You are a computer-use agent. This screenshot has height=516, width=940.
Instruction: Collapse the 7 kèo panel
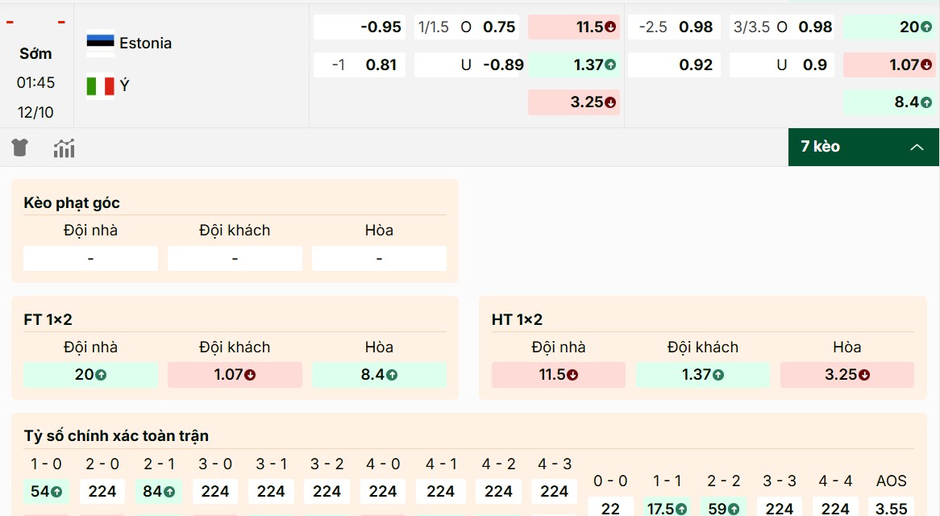[917, 148]
